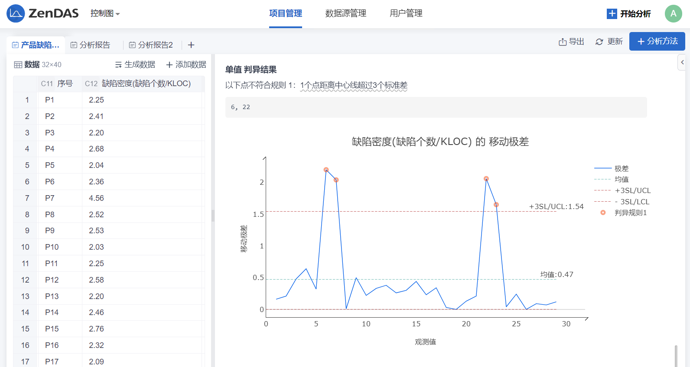Open the 控制图 dropdown menu

pos(105,13)
